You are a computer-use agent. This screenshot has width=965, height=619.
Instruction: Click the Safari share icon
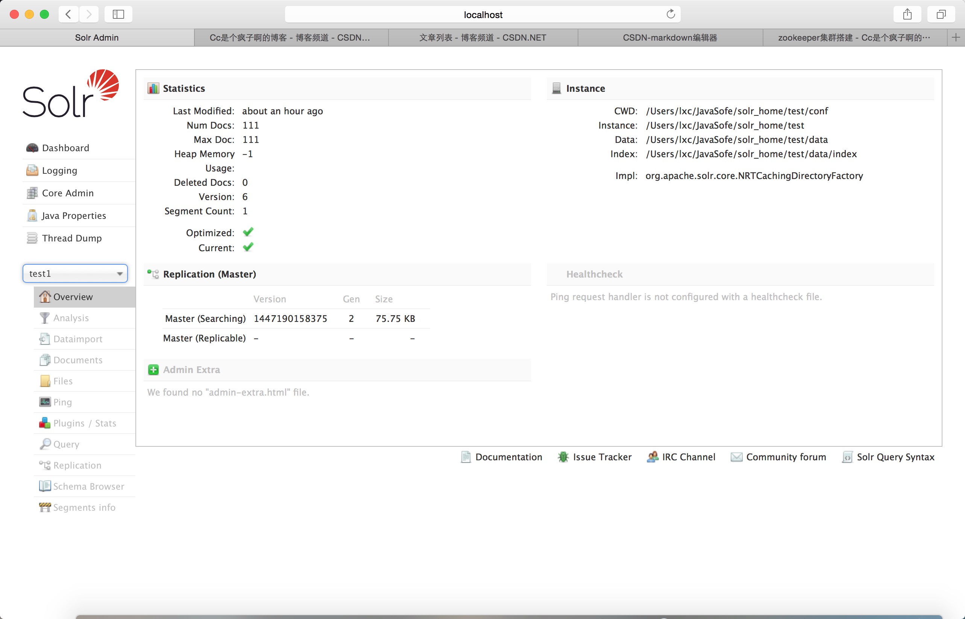click(907, 14)
